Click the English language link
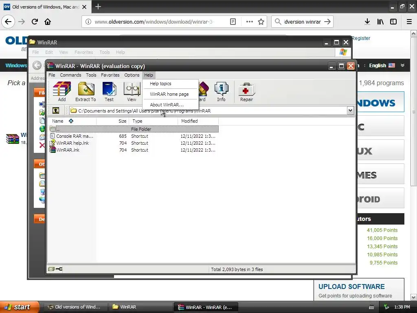Image resolution: width=417 pixels, height=313 pixels. 377,66
